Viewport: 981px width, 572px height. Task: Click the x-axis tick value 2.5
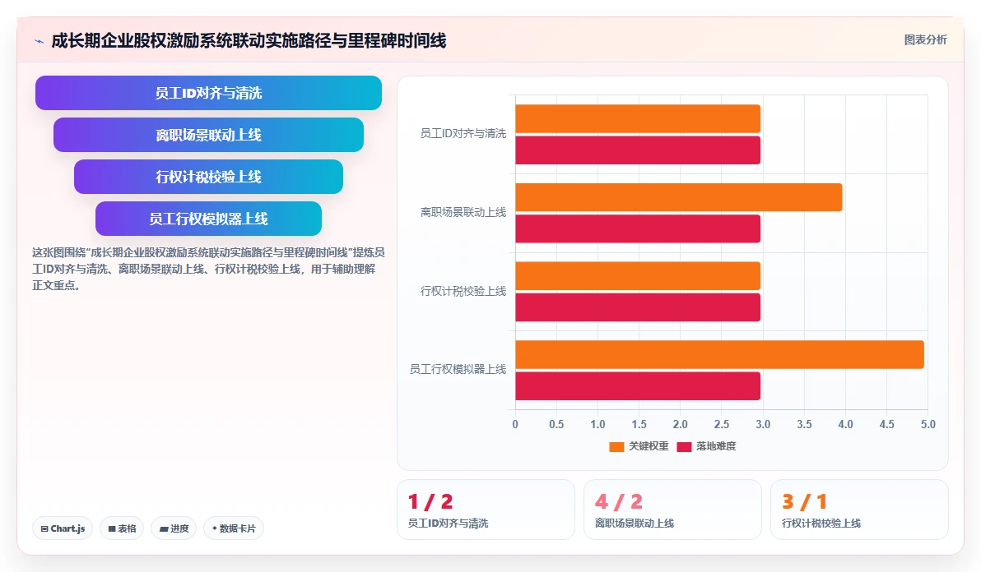pyautogui.click(x=722, y=424)
